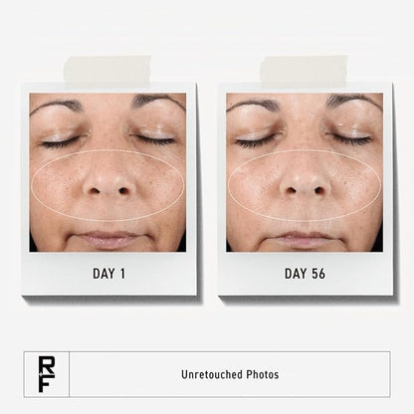
Task: Click the nose in the Day 1 photo
Action: (x=108, y=177)
